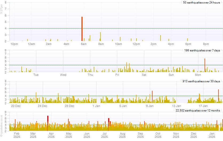The image size is (223, 141).
Task: Click the '50 earthquakes over 24 hours' label
Action: pyautogui.click(x=202, y=2)
